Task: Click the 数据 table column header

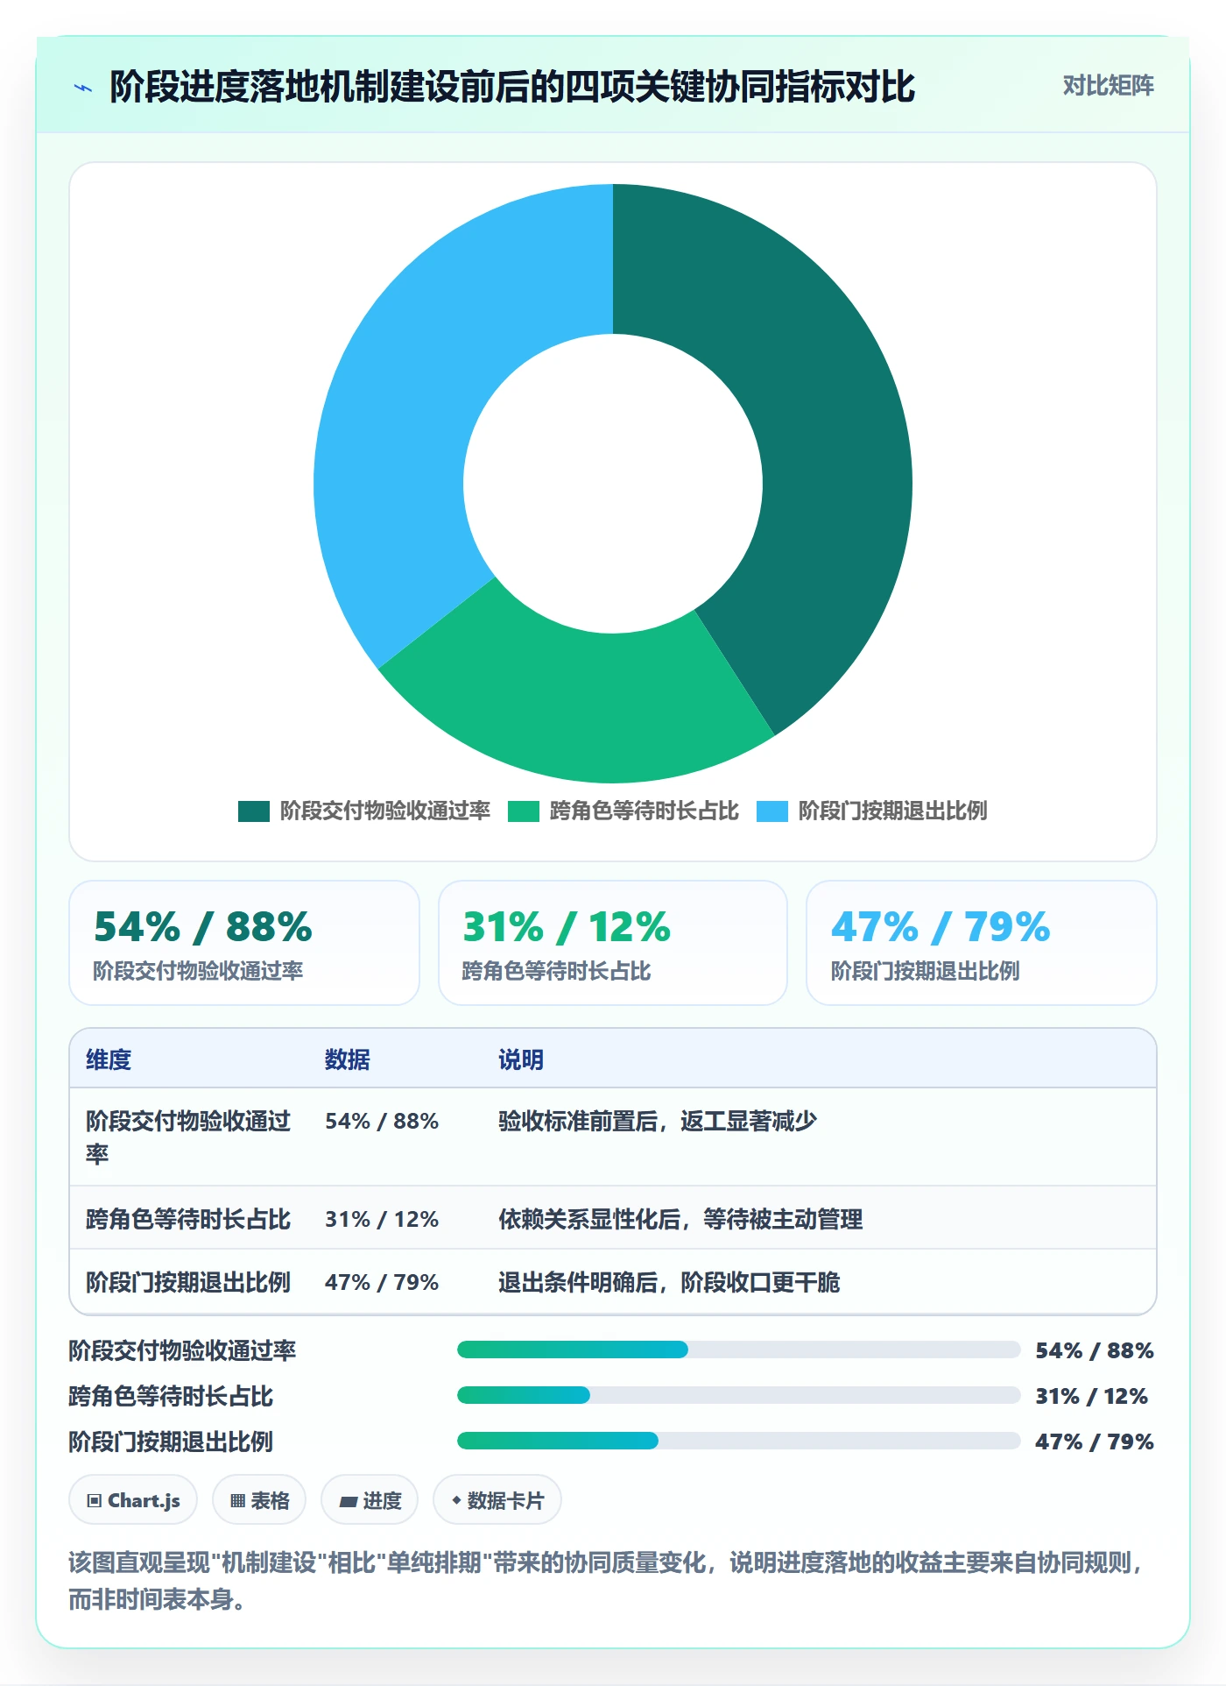Action: click(x=348, y=1059)
